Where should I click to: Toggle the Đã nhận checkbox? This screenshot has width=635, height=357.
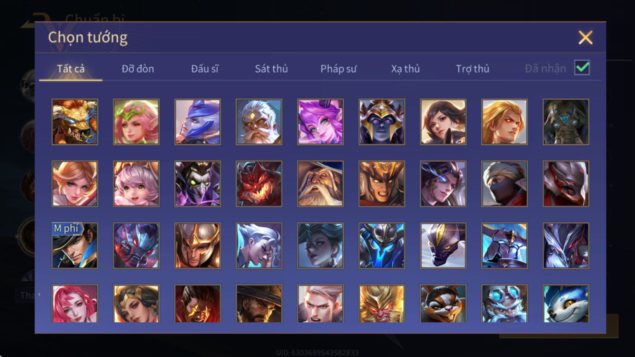[x=582, y=67]
